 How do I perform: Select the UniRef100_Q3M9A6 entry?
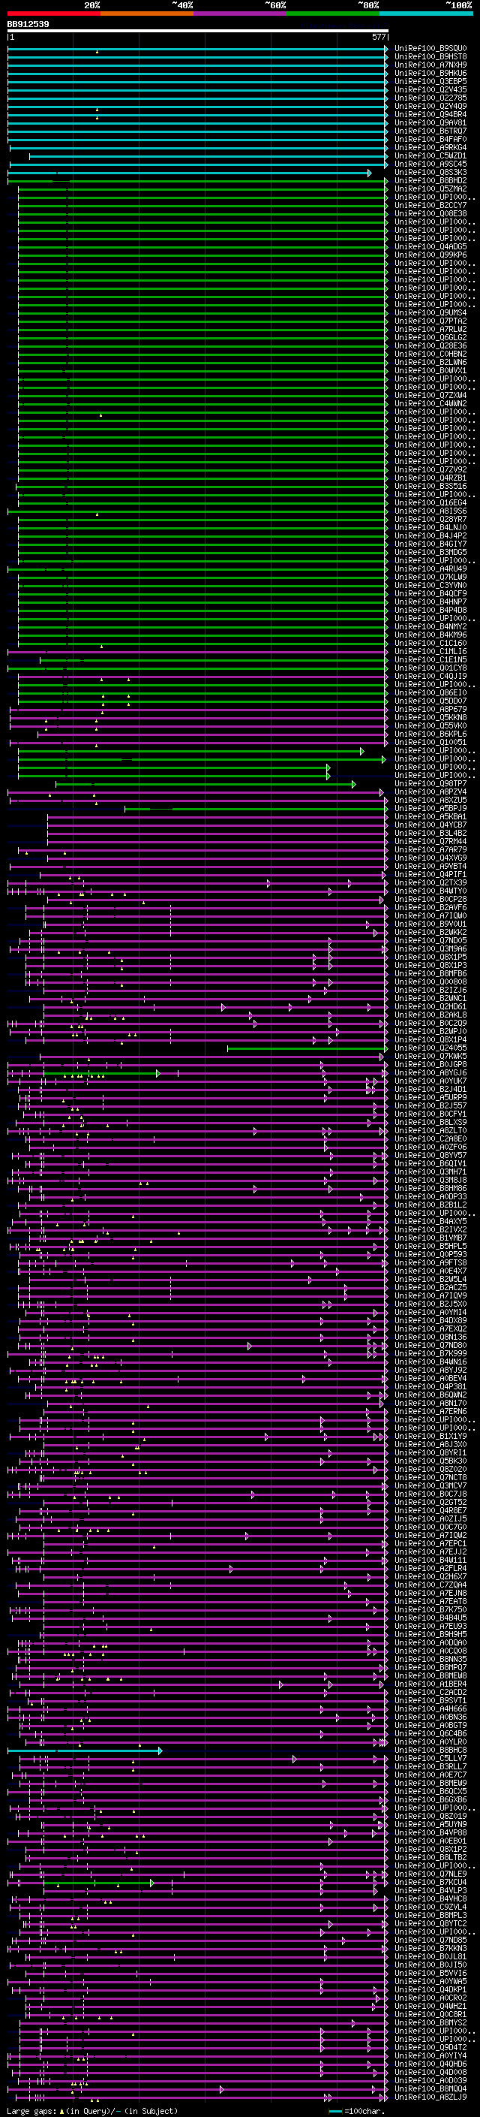(430, 948)
